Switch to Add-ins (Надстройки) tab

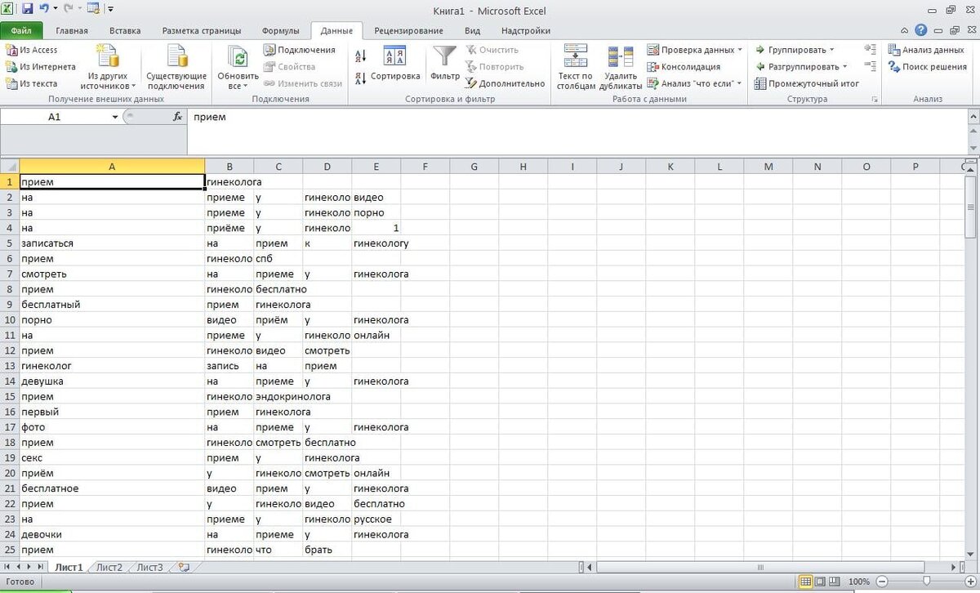coord(525,31)
